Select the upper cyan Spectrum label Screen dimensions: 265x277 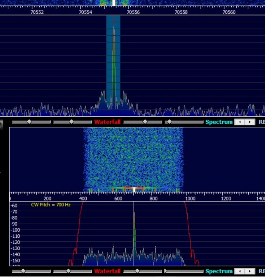219,122
